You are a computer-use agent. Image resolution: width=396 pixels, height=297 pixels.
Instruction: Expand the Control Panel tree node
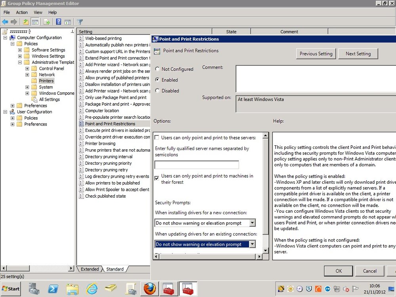[x=27, y=69]
